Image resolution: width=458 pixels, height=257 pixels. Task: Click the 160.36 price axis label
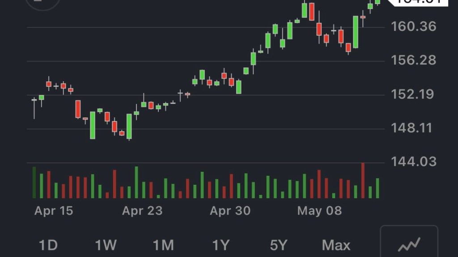[x=414, y=27]
